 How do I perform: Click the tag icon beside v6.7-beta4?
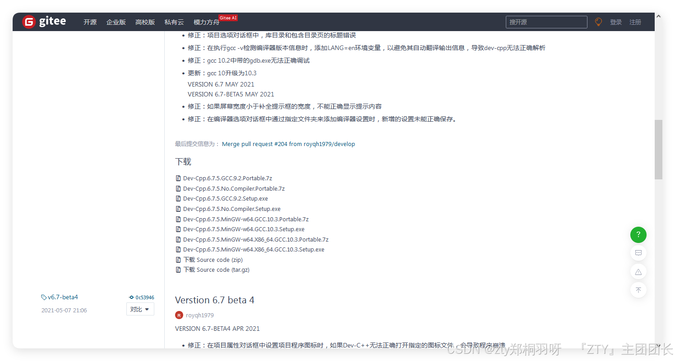coord(44,297)
